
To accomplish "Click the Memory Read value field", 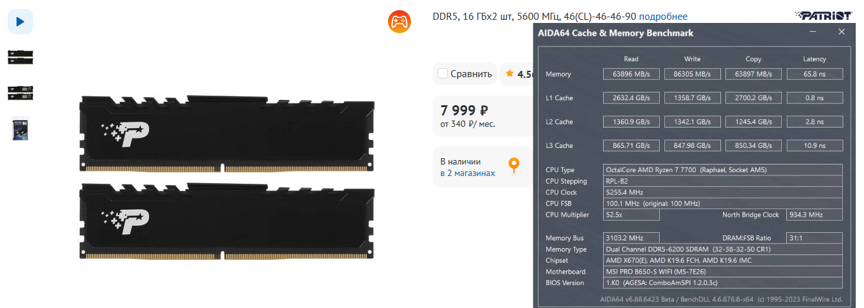I will pyautogui.click(x=631, y=74).
